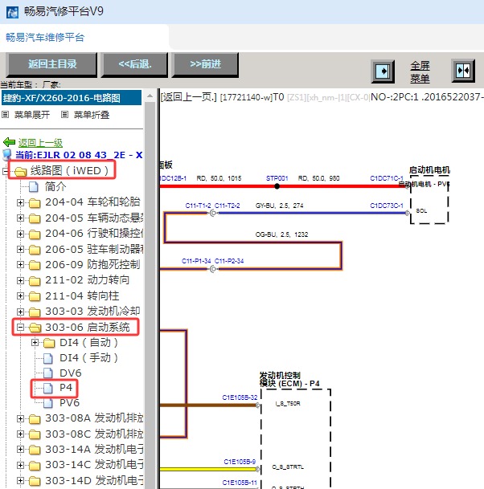The height and width of the screenshot is (489, 484).
Task: Expand the 204-04 车轮和轮胎 folder
Action: click(x=20, y=202)
